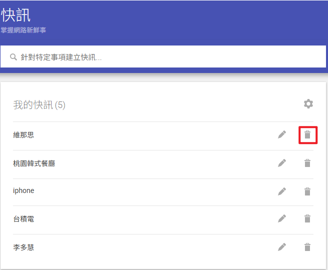
Task: Click the 快訊 page title
Action: click(16, 15)
